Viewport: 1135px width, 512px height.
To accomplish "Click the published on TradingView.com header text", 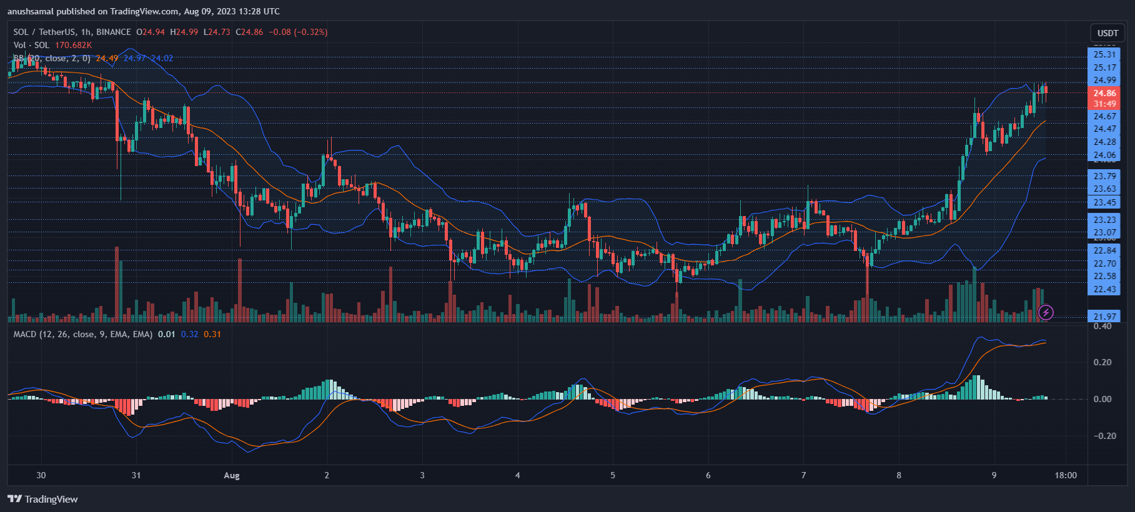I will 144,11.
